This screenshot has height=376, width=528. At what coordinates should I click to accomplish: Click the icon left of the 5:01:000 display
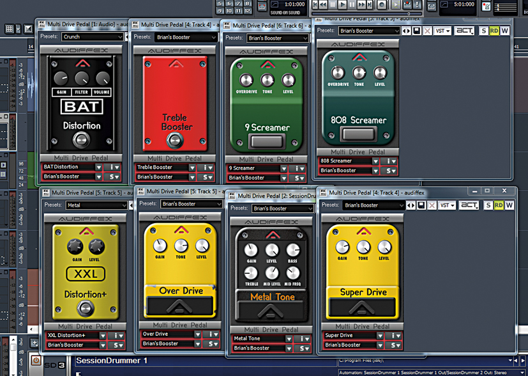pyautogui.click(x=432, y=6)
